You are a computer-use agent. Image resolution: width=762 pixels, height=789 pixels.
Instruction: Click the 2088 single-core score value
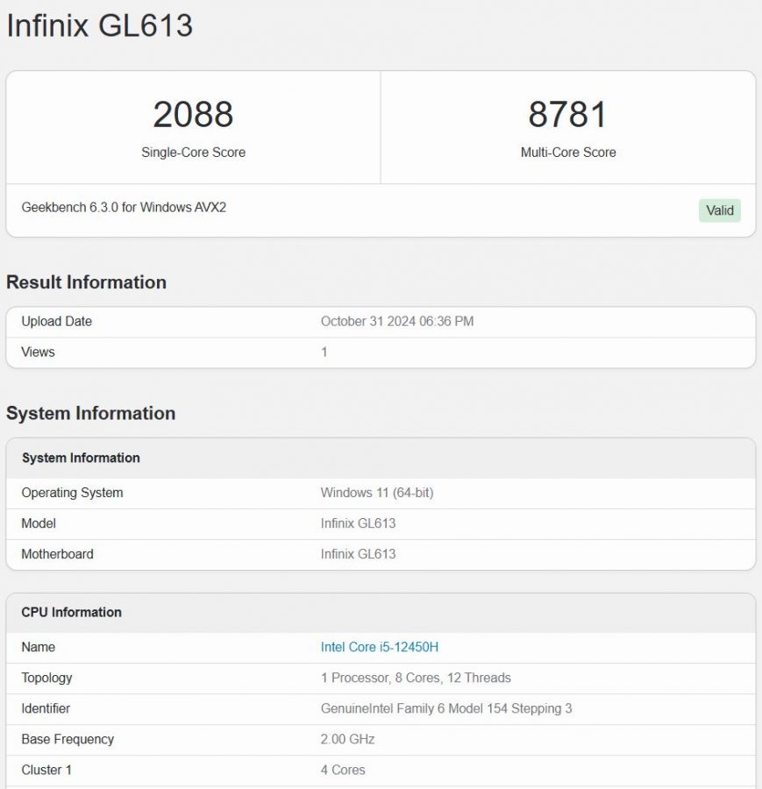193,114
